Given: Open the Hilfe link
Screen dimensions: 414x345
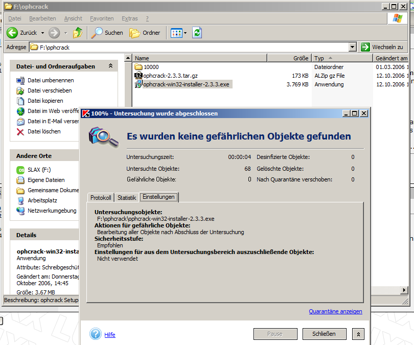Looking at the screenshot, I should coord(110,335).
